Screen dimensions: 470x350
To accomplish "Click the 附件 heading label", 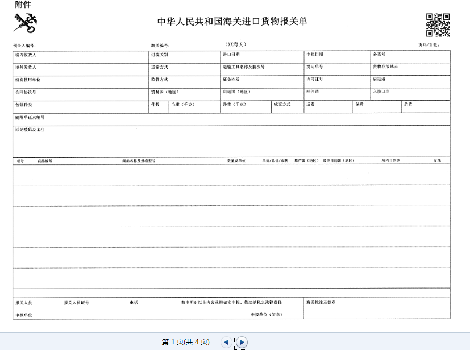I will pyautogui.click(x=23, y=5).
